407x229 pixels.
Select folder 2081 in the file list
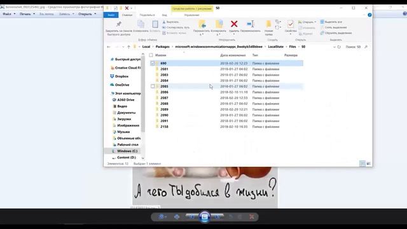pyautogui.click(x=164, y=69)
